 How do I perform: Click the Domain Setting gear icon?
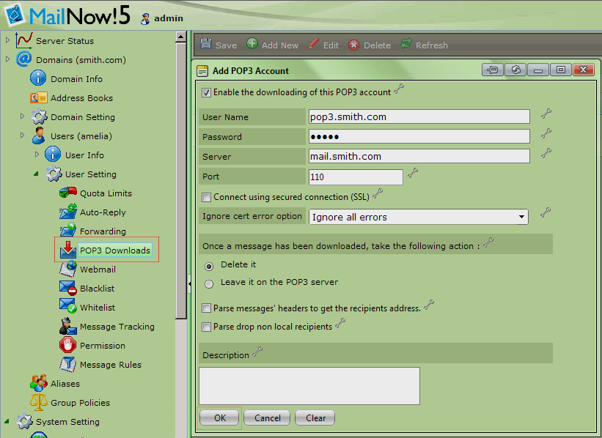click(x=39, y=116)
